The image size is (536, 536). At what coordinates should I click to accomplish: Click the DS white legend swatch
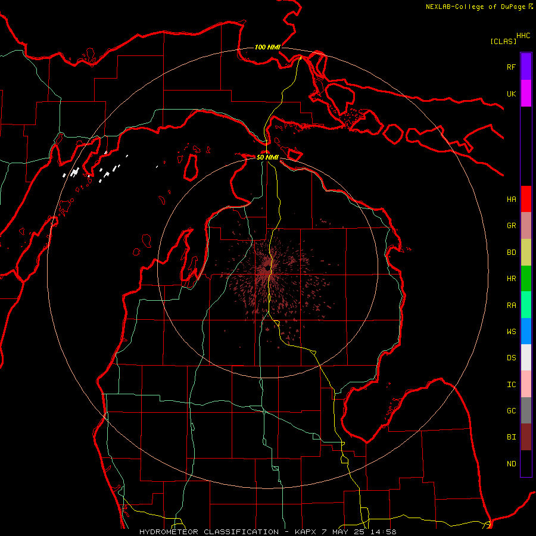click(526, 357)
